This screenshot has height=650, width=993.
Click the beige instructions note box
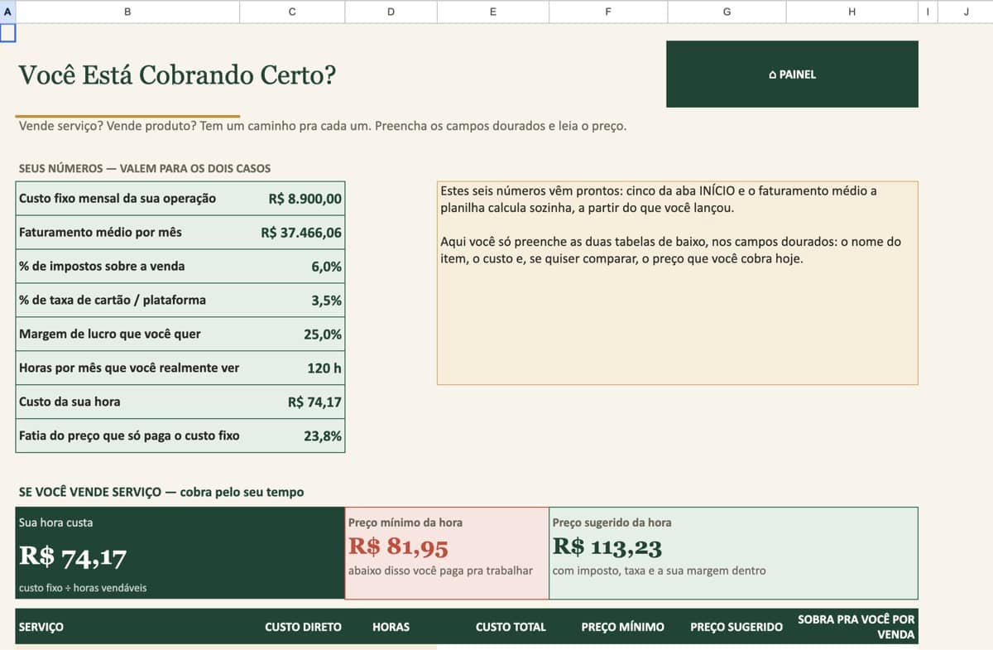[x=678, y=283]
